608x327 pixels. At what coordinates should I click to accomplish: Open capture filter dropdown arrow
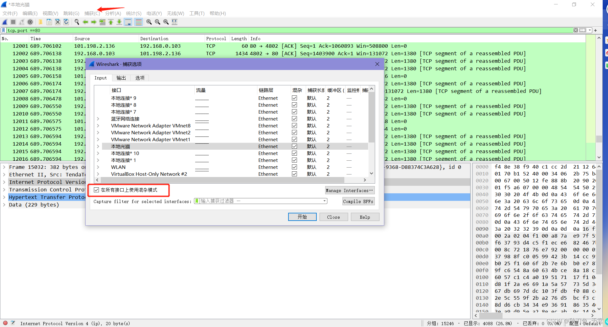pos(324,201)
